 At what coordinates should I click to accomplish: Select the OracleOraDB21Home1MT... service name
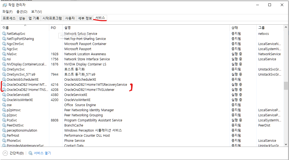27,85
